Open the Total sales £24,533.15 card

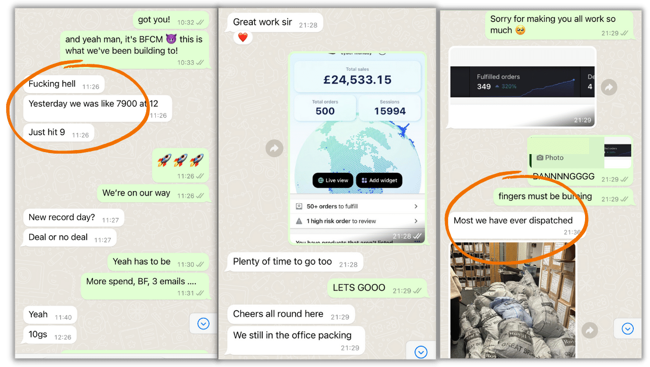coord(357,76)
